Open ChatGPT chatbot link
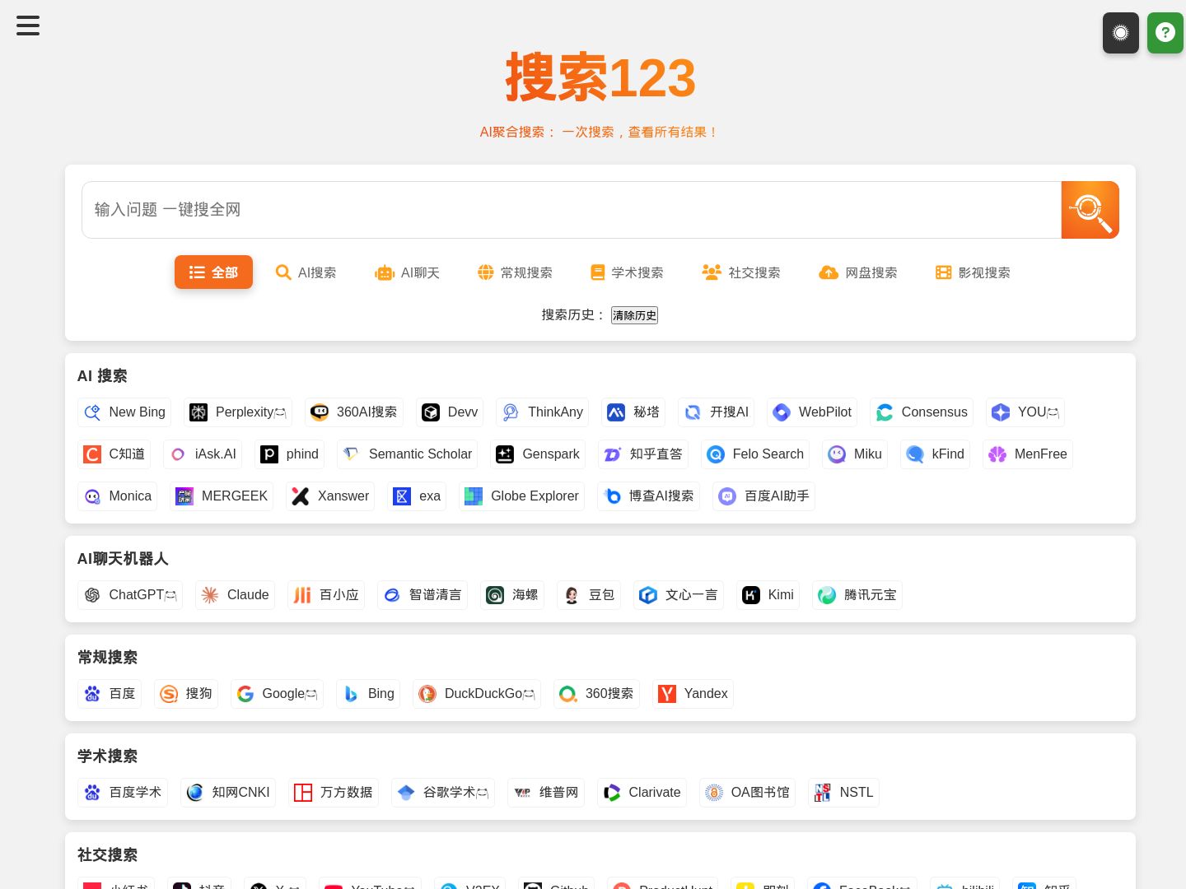This screenshot has height=889, width=1186. [x=130, y=595]
